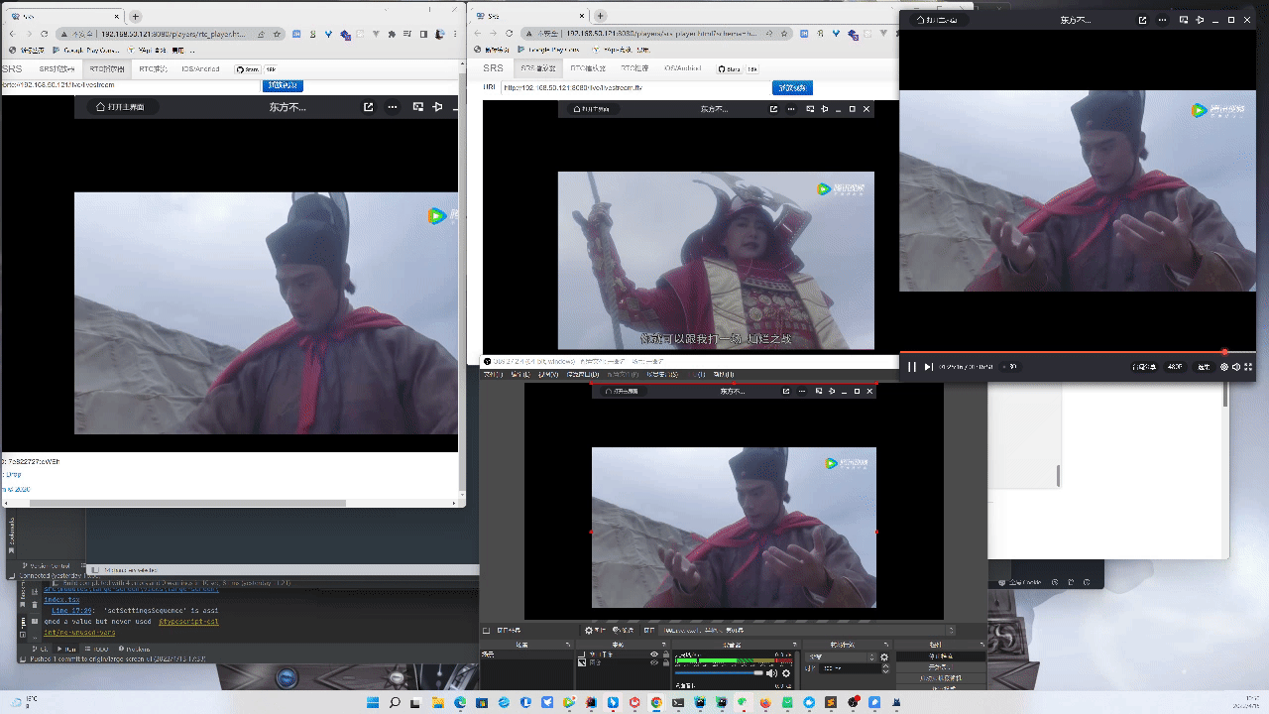Open the terminal icon on the Windows taskbar
Image resolution: width=1269 pixels, height=714 pixels.
[x=678, y=702]
